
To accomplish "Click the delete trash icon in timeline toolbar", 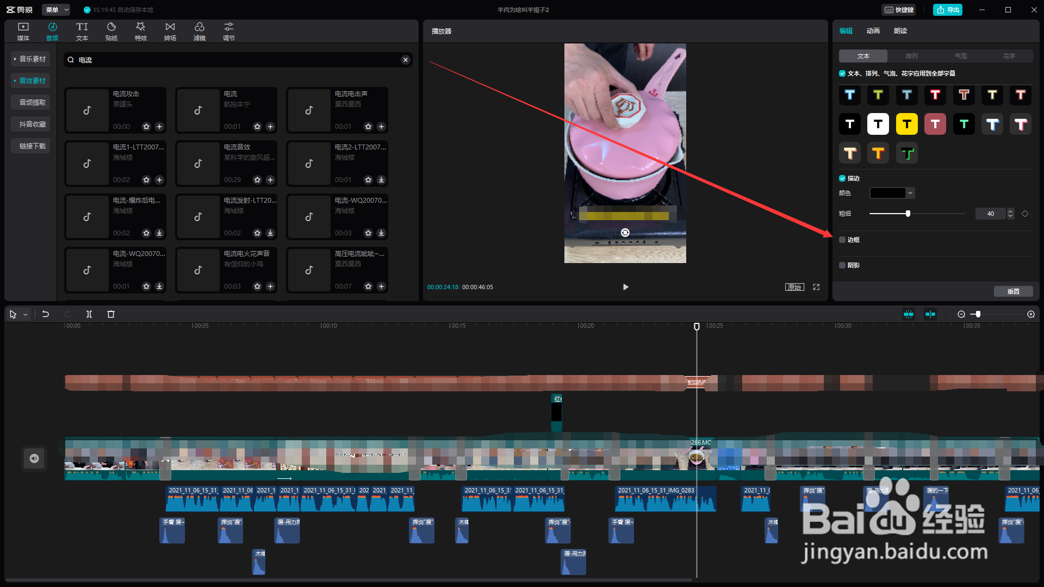I will [x=111, y=314].
